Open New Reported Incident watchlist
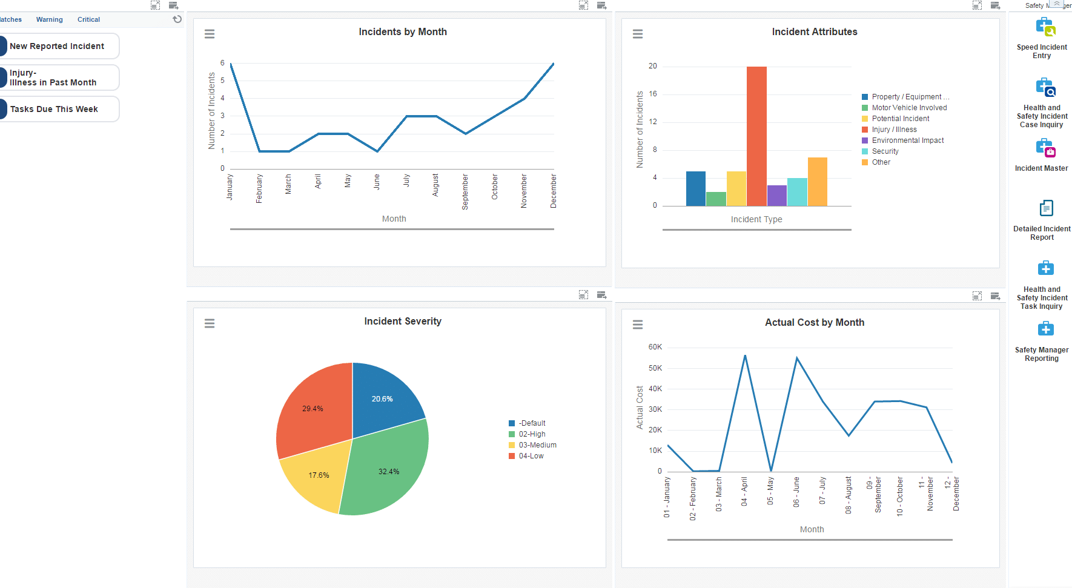Image resolution: width=1072 pixels, height=588 pixels. pyautogui.click(x=59, y=46)
